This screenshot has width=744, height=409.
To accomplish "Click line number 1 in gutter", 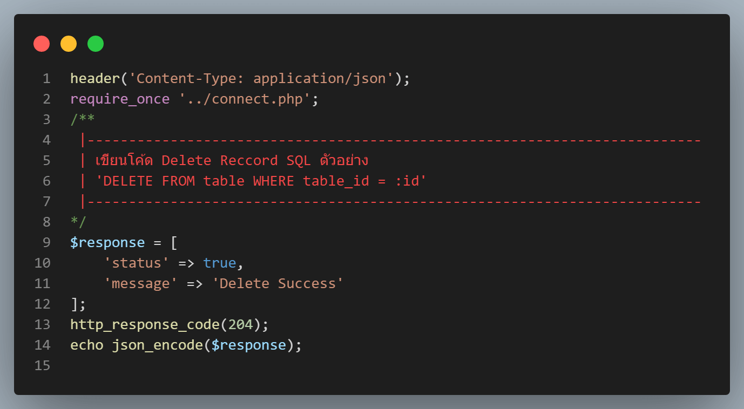I will pos(46,79).
